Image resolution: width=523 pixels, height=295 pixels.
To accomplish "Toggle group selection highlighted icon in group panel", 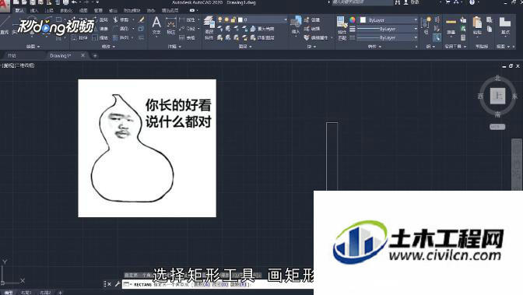I will coord(437,37).
